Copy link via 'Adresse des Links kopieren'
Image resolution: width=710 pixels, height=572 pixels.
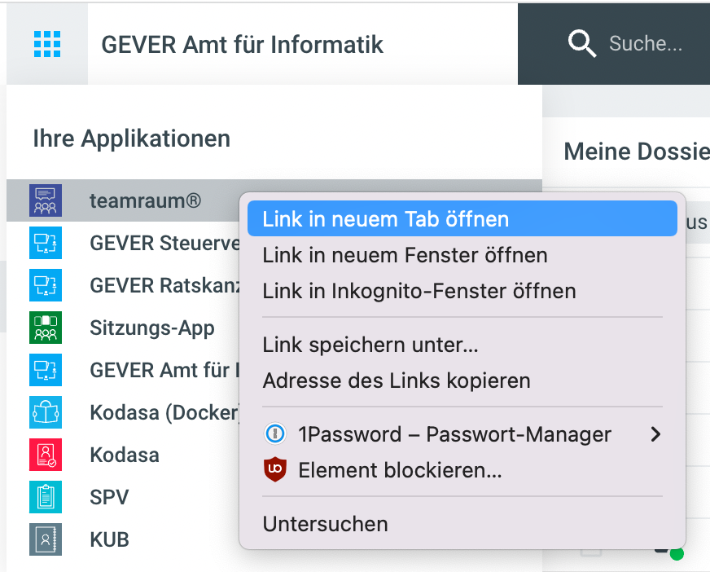click(x=396, y=381)
